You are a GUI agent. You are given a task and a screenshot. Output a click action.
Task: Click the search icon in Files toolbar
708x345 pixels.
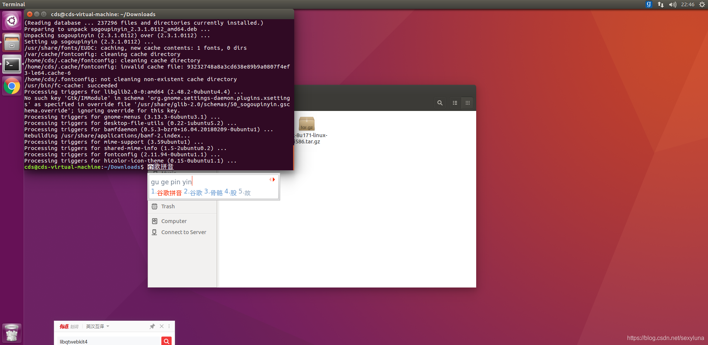tap(440, 103)
